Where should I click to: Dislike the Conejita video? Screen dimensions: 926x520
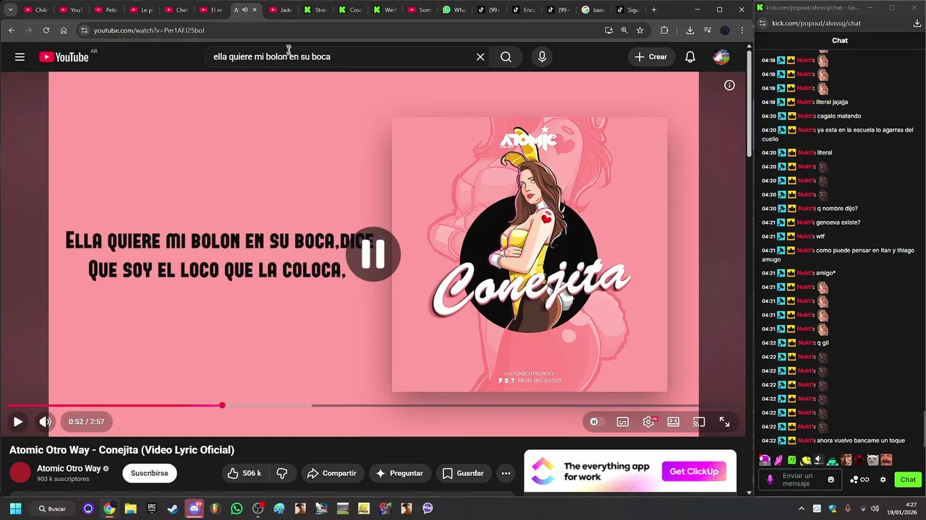pos(283,473)
